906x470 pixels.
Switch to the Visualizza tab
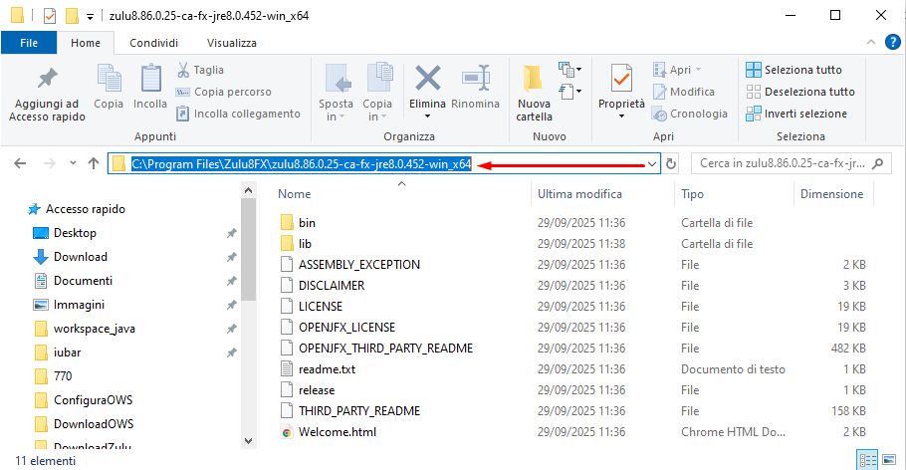click(x=231, y=43)
